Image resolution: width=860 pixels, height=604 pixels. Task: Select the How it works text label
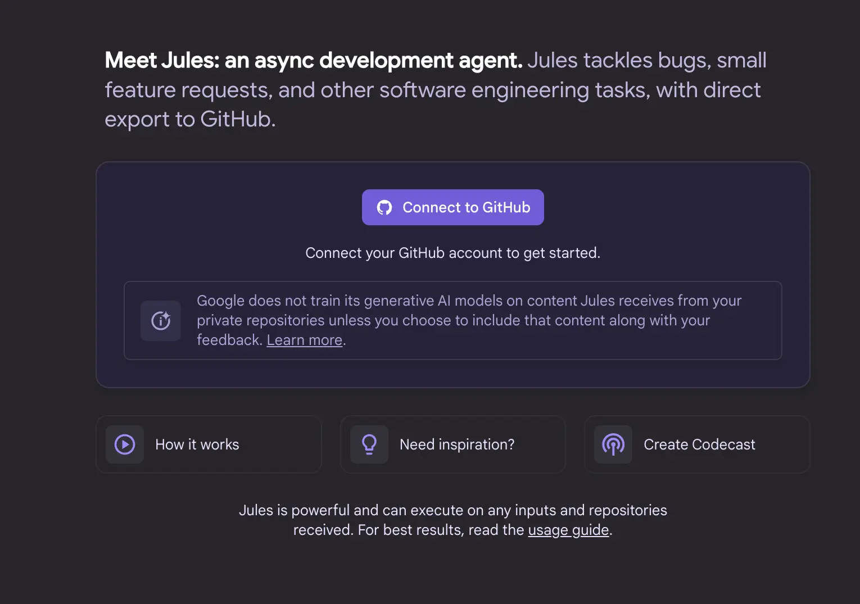pyautogui.click(x=197, y=444)
